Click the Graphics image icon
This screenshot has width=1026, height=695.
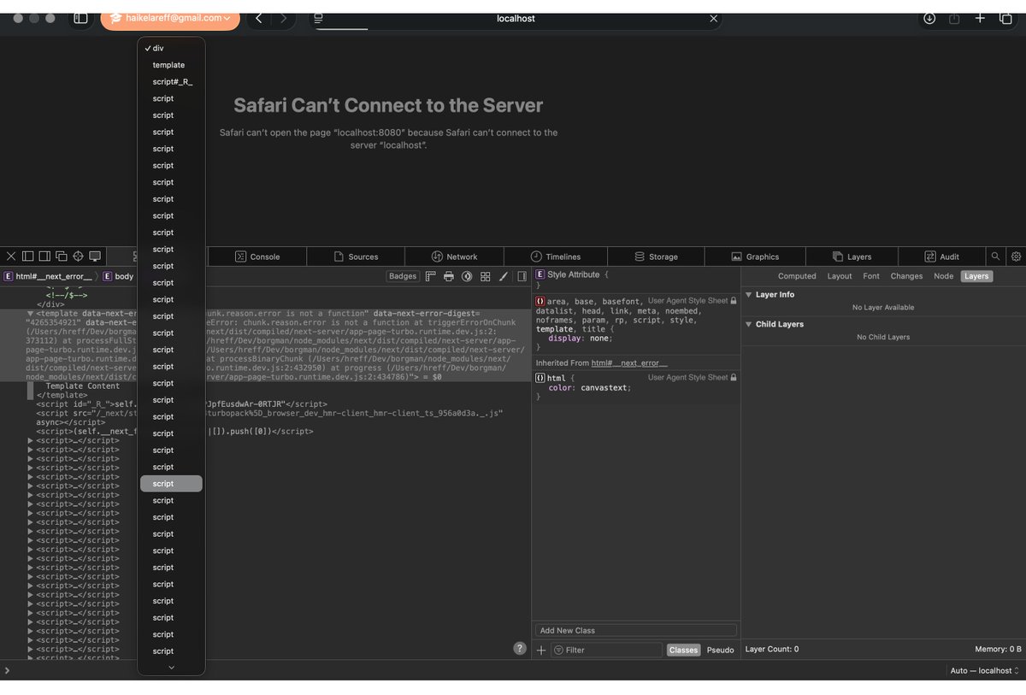click(736, 256)
